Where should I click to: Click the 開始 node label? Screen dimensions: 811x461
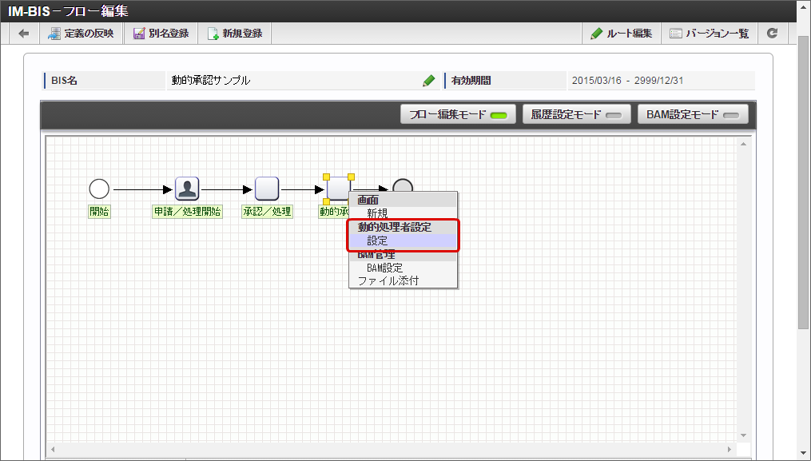click(99, 211)
